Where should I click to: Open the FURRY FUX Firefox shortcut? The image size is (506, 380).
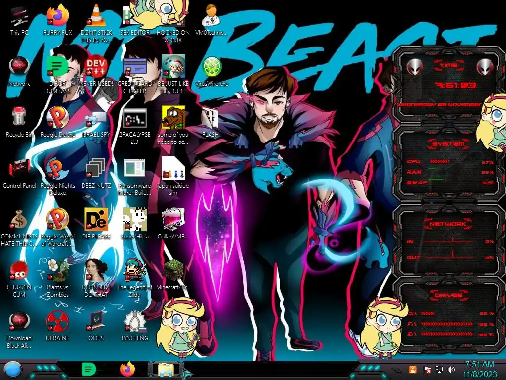(x=57, y=16)
